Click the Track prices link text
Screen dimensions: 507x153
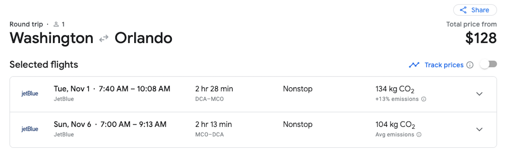[x=444, y=65]
